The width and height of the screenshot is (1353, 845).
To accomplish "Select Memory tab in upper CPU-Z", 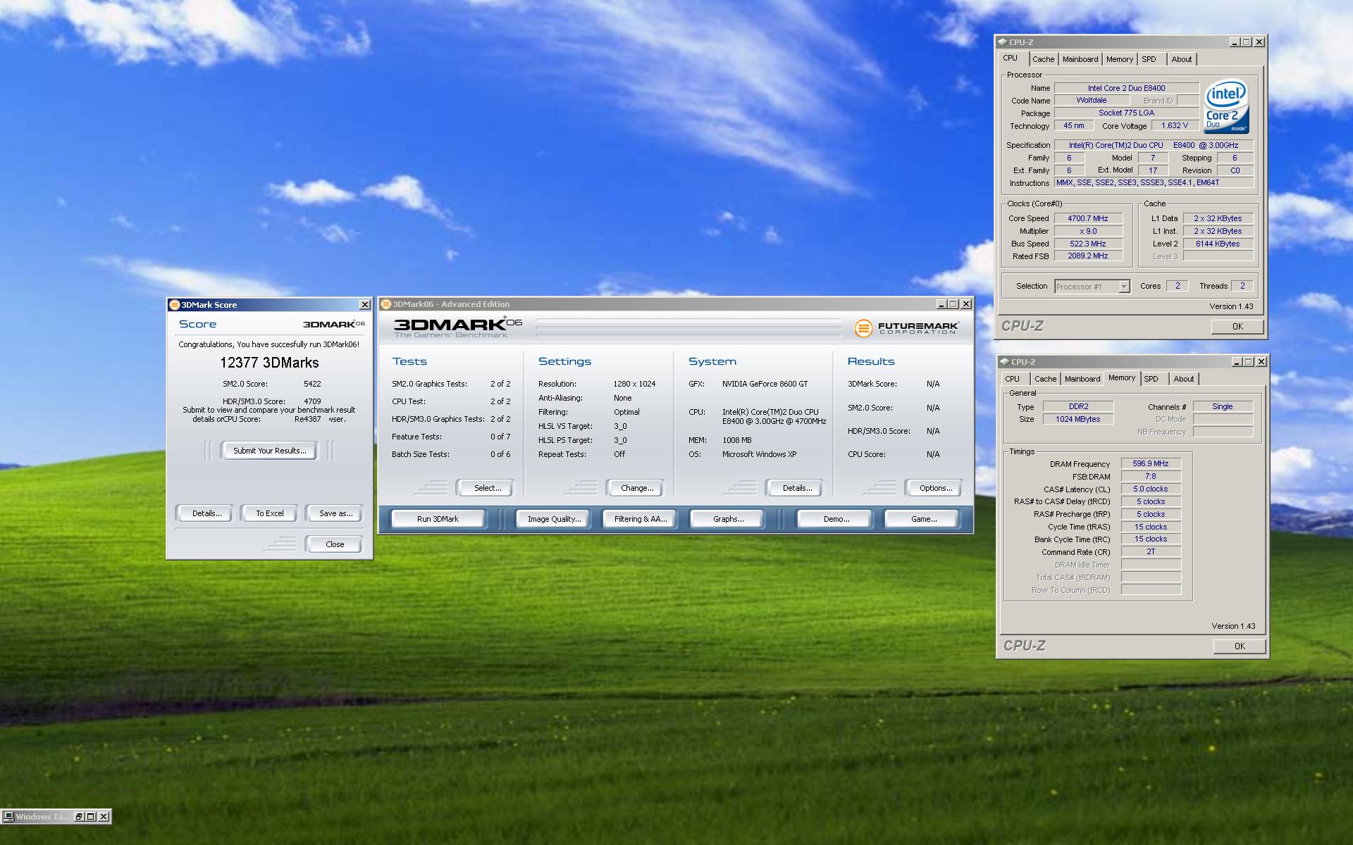I will [1120, 60].
